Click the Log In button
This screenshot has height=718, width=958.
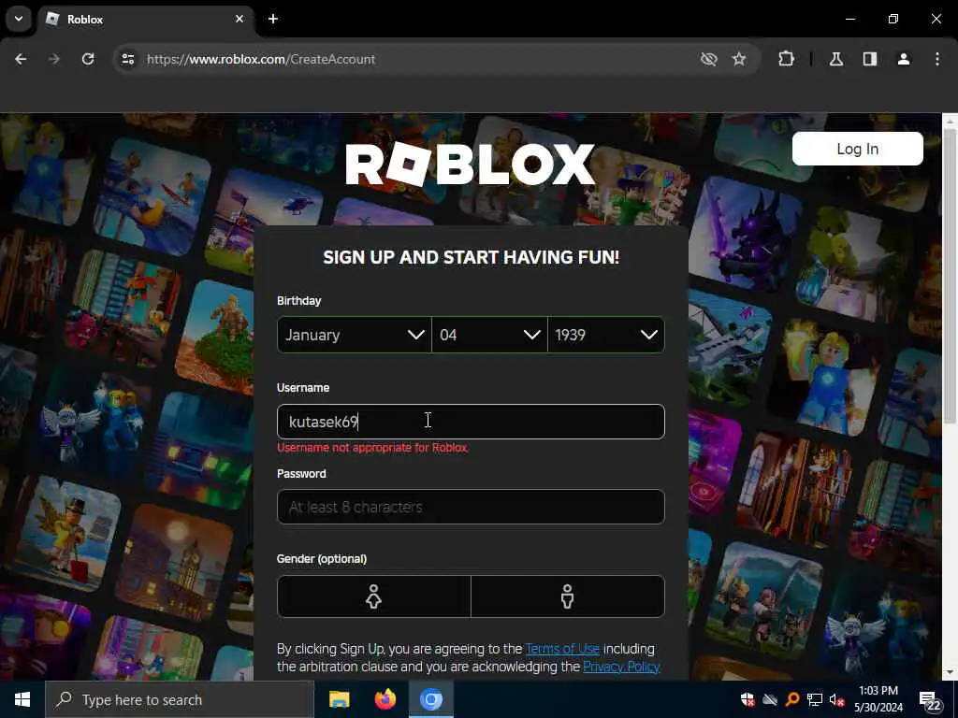pyautogui.click(x=857, y=149)
